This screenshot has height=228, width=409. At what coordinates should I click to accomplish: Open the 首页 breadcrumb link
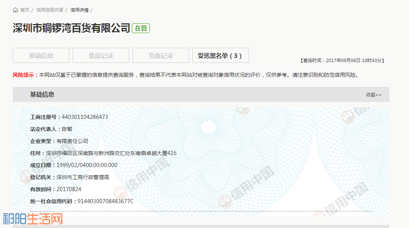pos(25,10)
